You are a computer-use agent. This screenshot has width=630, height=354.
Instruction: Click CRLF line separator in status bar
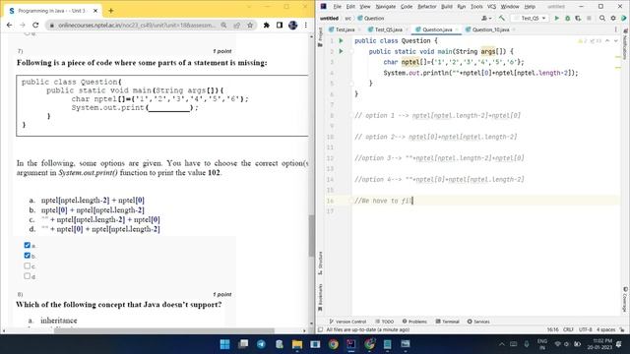[568, 329]
